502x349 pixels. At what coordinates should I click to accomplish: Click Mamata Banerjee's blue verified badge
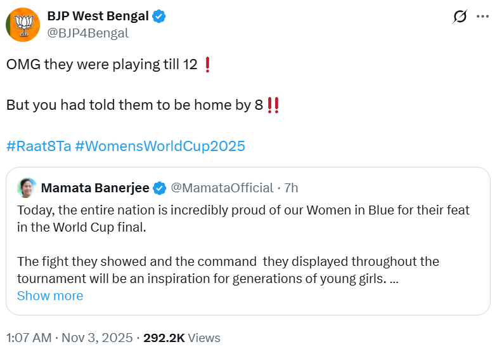click(x=160, y=188)
